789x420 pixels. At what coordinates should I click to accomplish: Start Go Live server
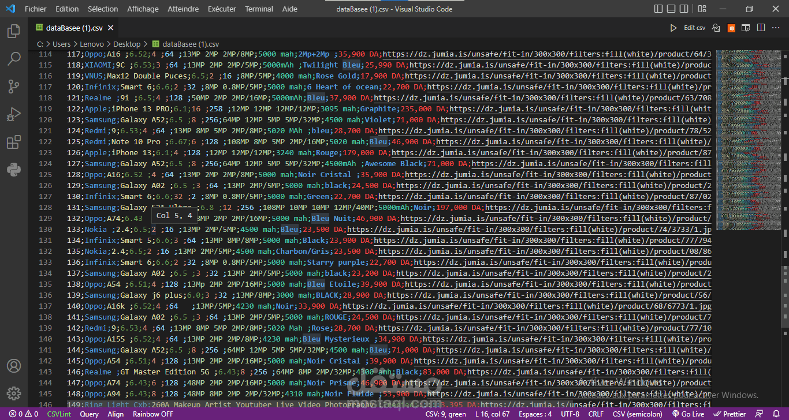688,414
